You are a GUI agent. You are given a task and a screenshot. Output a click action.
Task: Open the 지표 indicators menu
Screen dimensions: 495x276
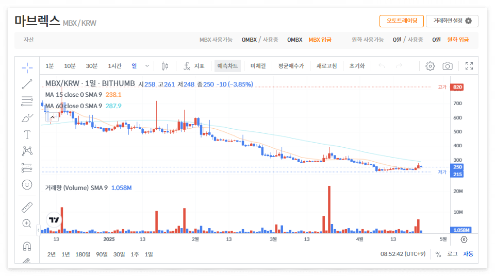tap(194, 66)
